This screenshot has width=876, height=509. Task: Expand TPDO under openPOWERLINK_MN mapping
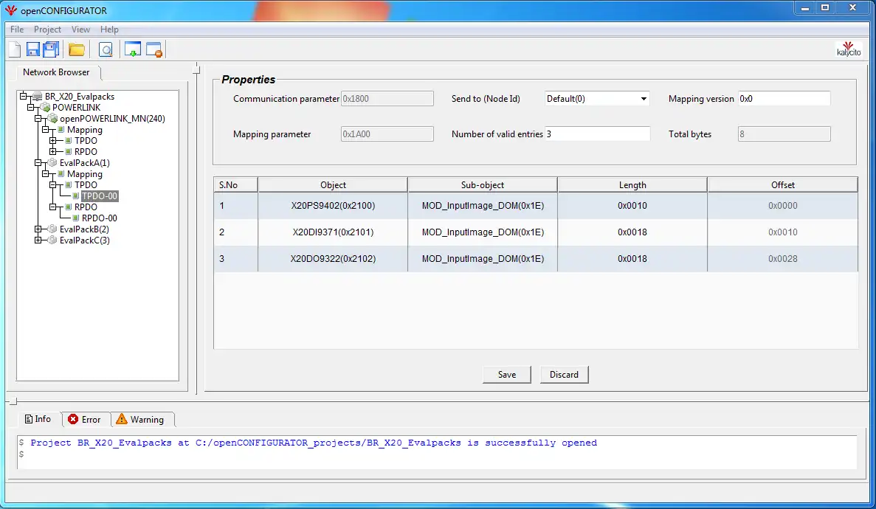pos(52,141)
